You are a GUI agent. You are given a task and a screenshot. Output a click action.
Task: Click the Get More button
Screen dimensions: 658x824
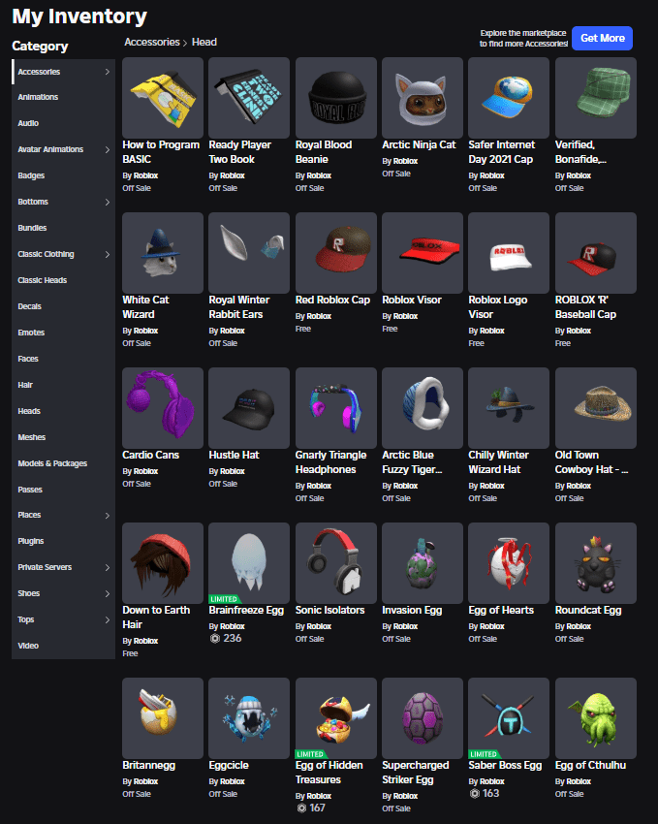[x=602, y=39]
